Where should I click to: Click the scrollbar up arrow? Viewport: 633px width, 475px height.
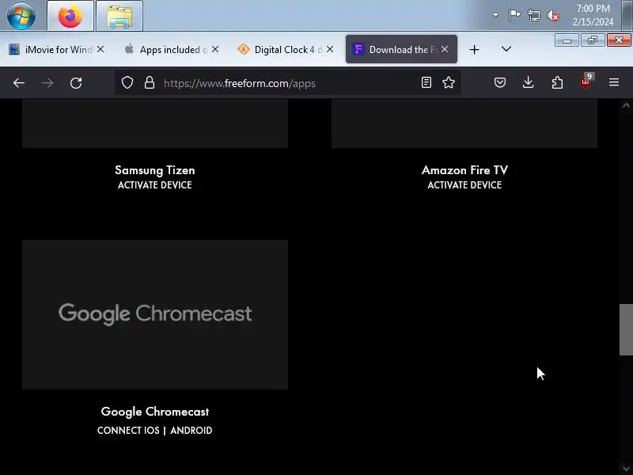coord(626,105)
